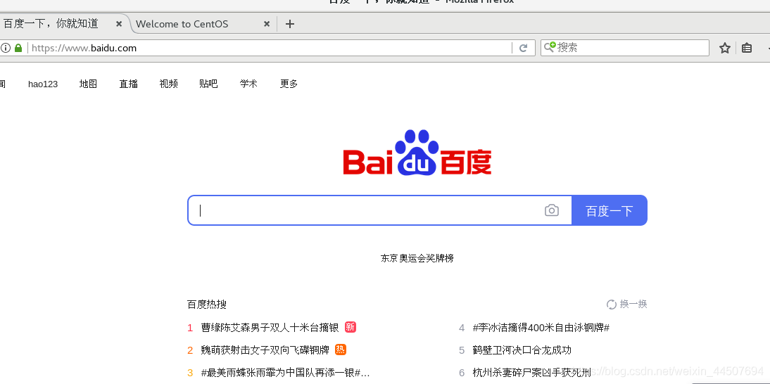
Task: Click the refresh circle icon beside 换一换
Action: point(612,305)
